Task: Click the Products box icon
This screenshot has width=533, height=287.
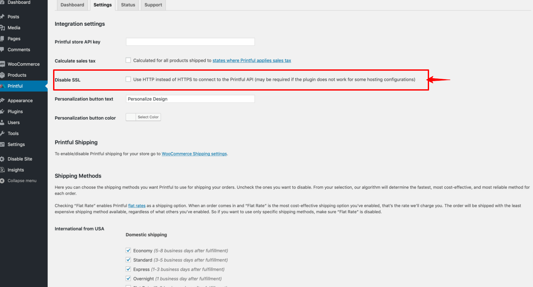Action: (2, 75)
